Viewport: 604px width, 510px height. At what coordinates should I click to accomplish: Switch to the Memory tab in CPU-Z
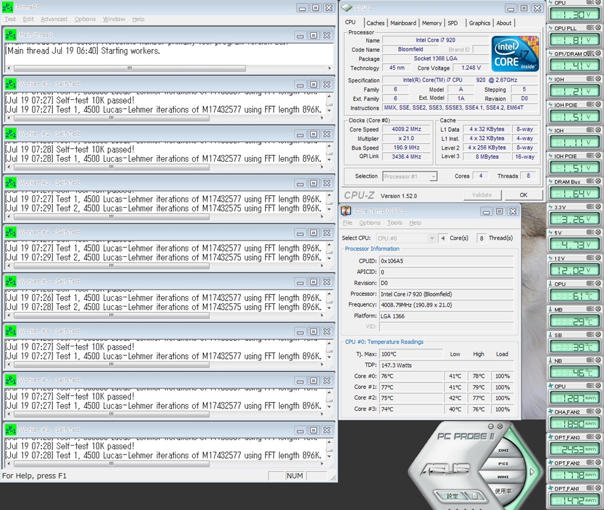click(x=431, y=23)
